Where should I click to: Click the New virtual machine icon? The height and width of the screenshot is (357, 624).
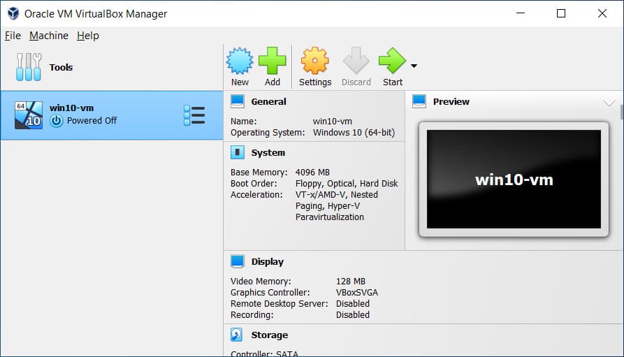coord(240,61)
